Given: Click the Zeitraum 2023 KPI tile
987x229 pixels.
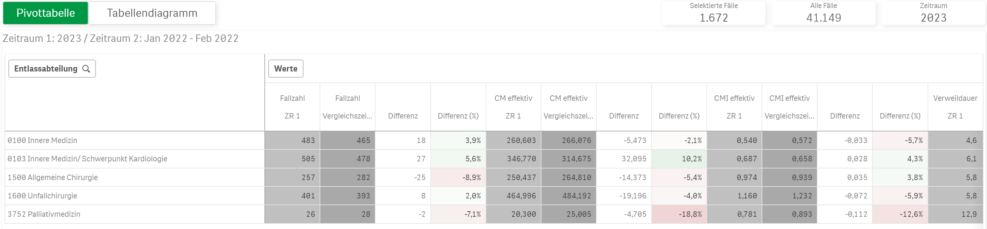Looking at the screenshot, I should (933, 13).
